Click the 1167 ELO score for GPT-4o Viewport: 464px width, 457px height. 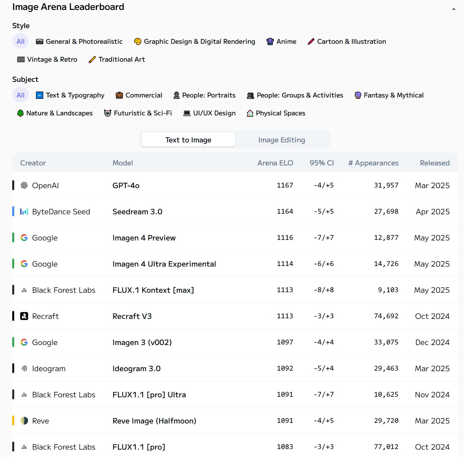click(x=285, y=185)
